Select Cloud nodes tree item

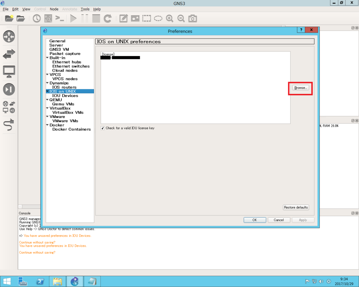click(x=65, y=70)
